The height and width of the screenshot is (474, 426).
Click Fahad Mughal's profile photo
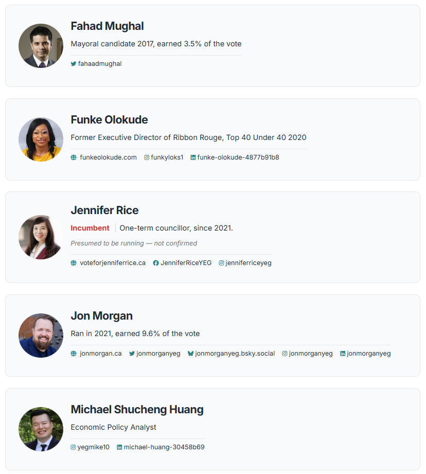point(41,46)
